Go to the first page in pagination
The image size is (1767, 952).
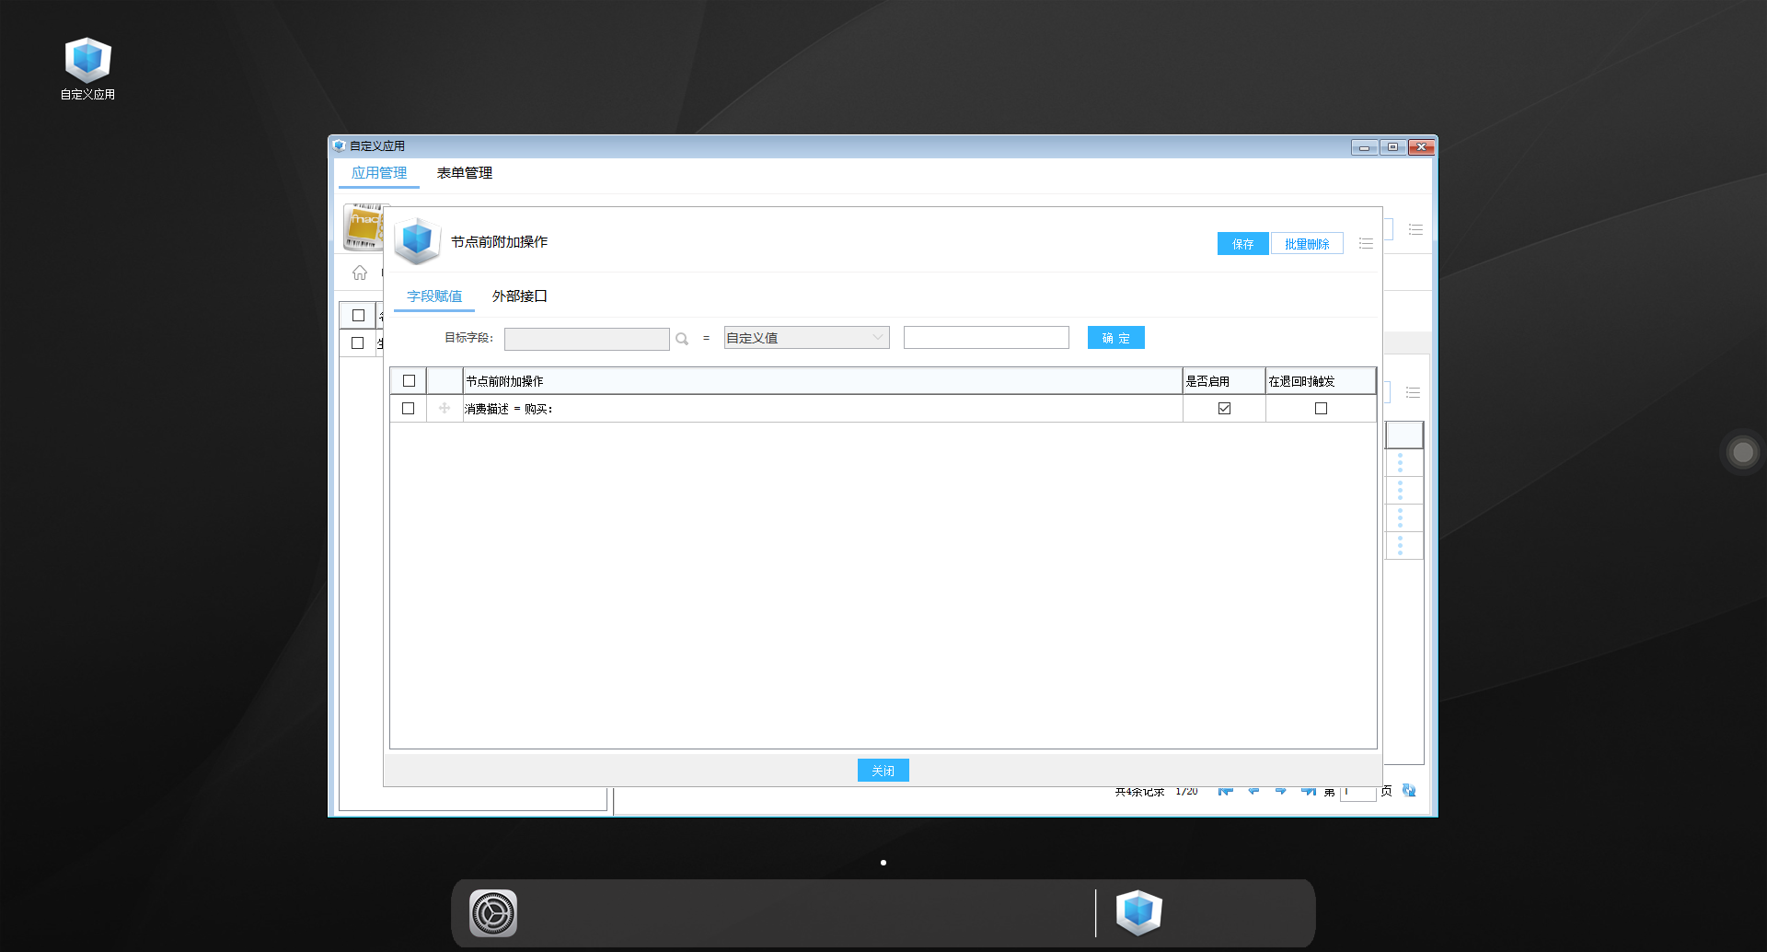[x=1225, y=790]
